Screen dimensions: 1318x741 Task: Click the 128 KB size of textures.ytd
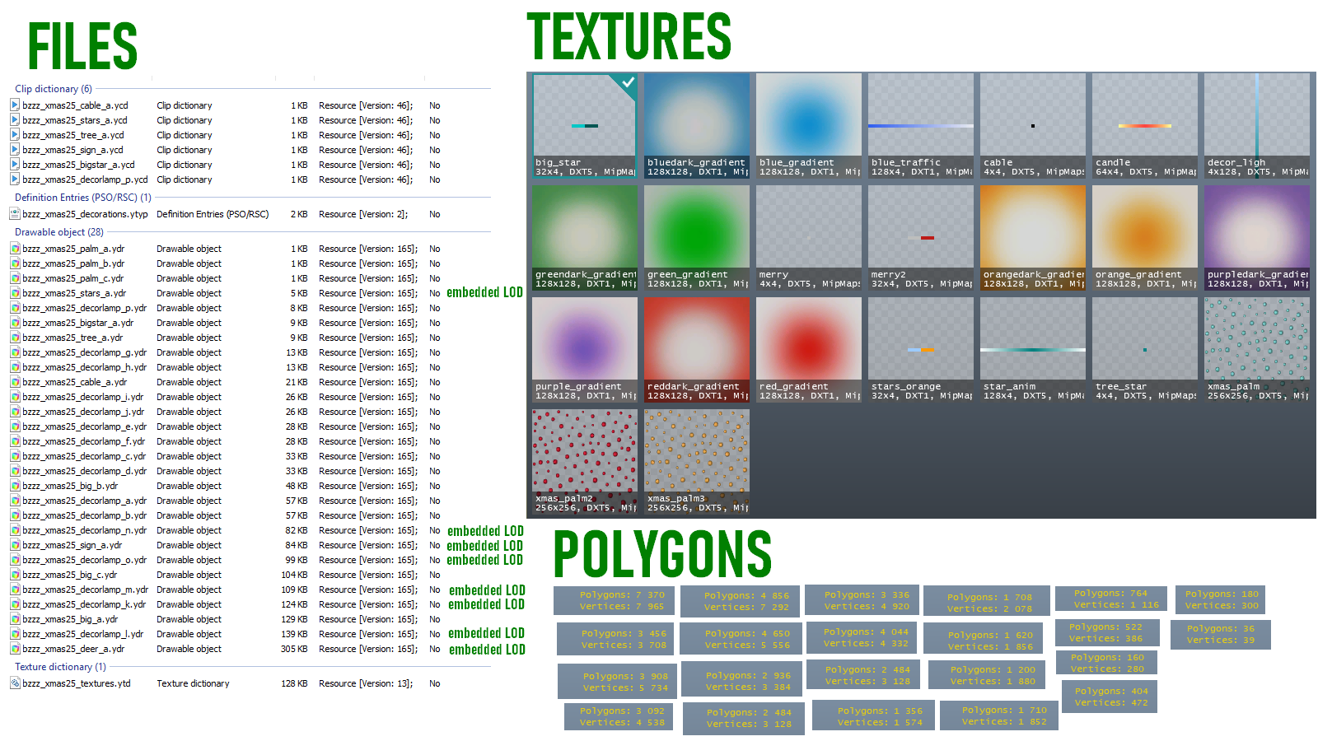[x=294, y=683]
